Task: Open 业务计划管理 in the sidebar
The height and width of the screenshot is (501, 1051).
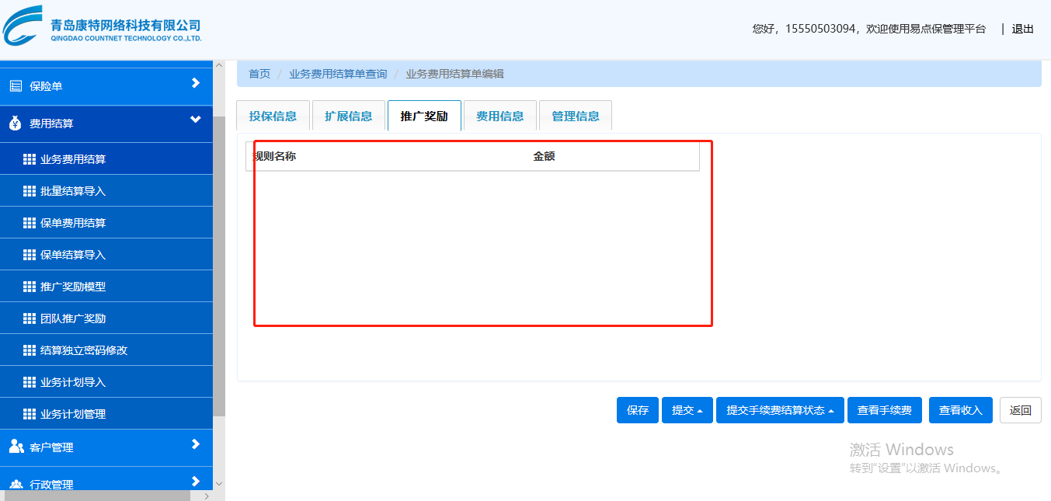Action: click(106, 414)
